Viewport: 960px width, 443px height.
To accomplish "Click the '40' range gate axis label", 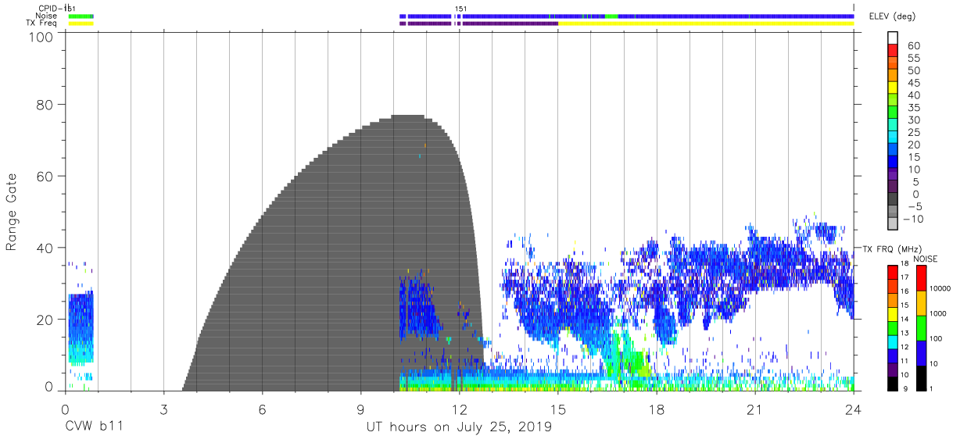I will (46, 248).
